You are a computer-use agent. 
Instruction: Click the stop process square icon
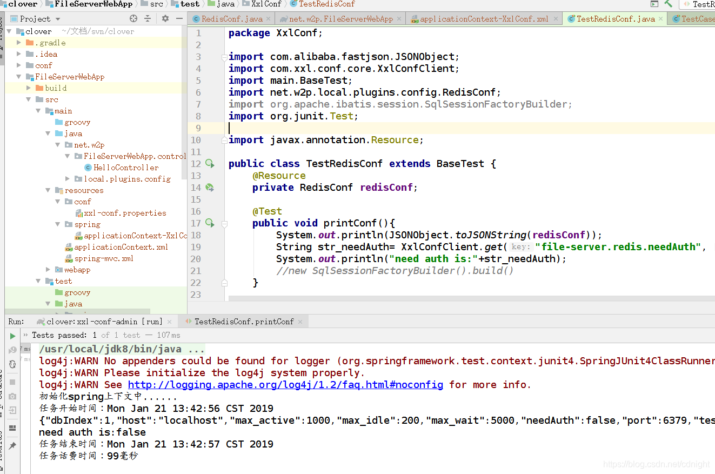click(12, 382)
